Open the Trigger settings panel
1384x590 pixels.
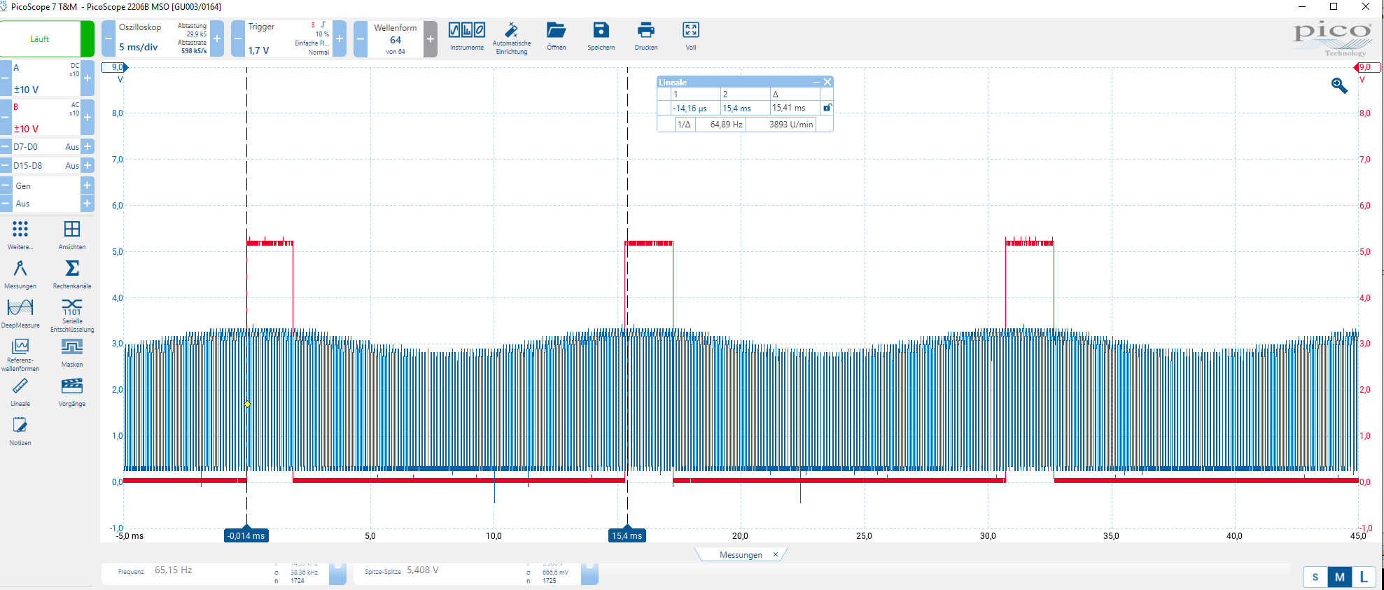(x=288, y=38)
